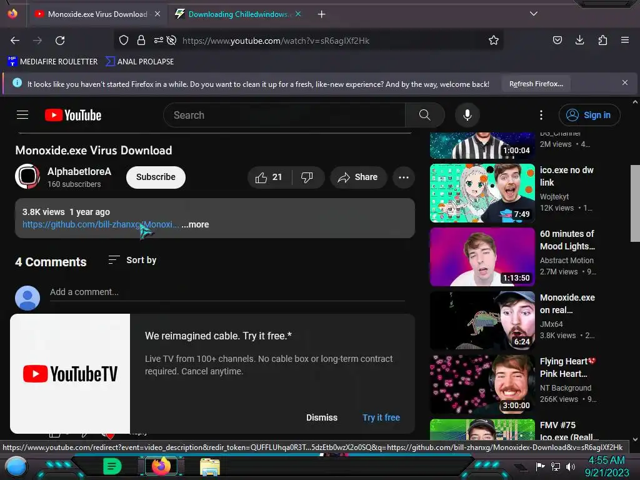Open the github.com/bill-zhanxg description link

pyautogui.click(x=101, y=224)
